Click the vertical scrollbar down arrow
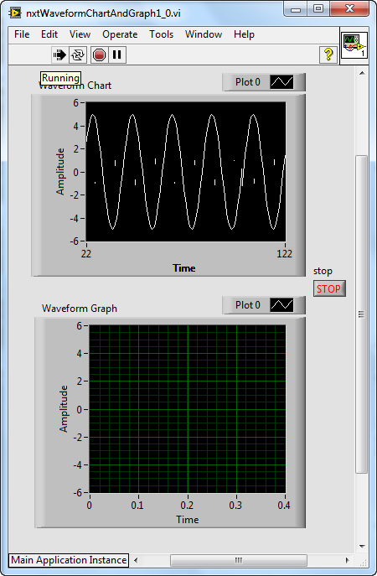The width and height of the screenshot is (377, 576). point(362,547)
